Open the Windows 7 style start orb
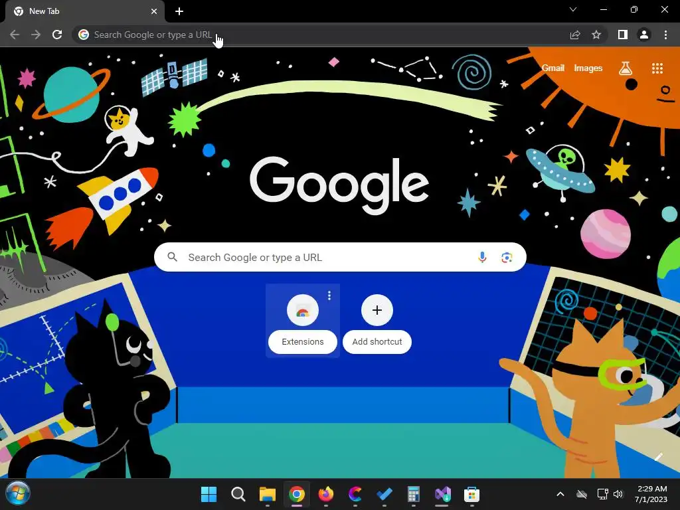 point(17,493)
